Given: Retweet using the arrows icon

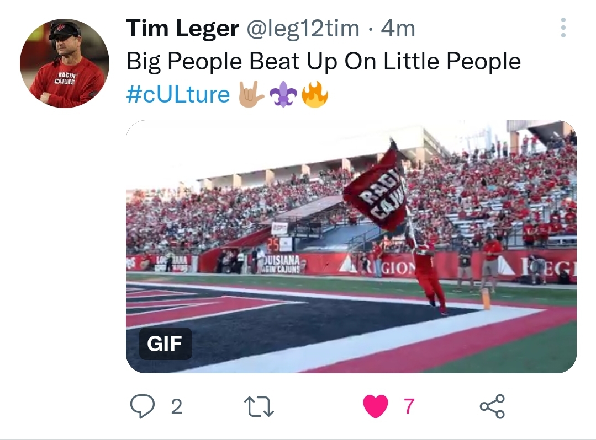Looking at the screenshot, I should point(259,406).
